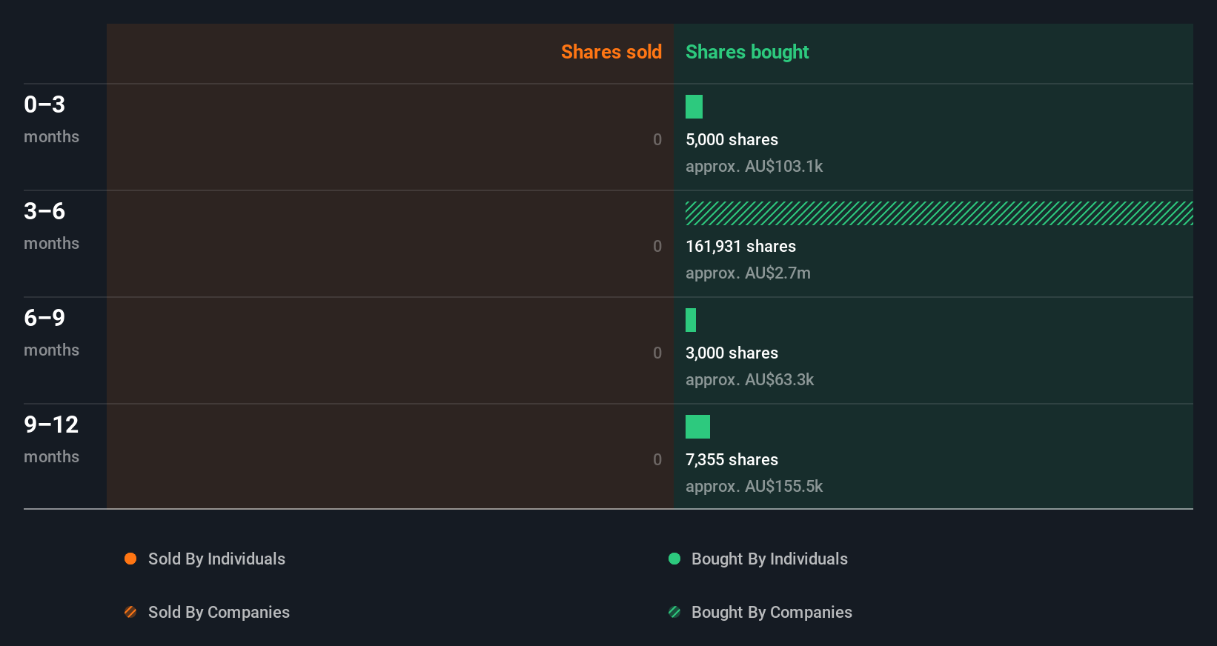The image size is (1217, 646).
Task: Click the 9–12 months green bar
Action: pyautogui.click(x=697, y=427)
